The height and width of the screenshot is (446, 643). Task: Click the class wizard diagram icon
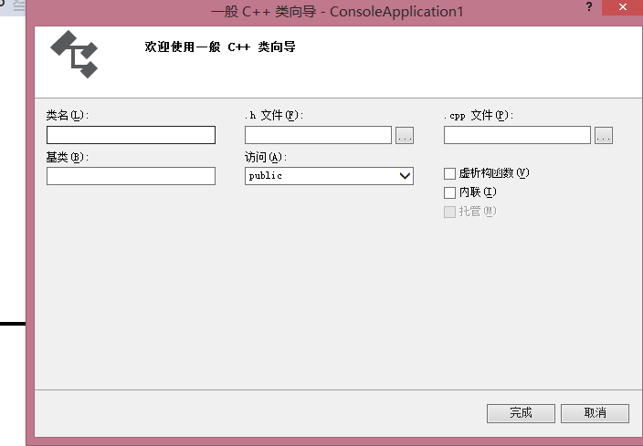click(x=74, y=54)
